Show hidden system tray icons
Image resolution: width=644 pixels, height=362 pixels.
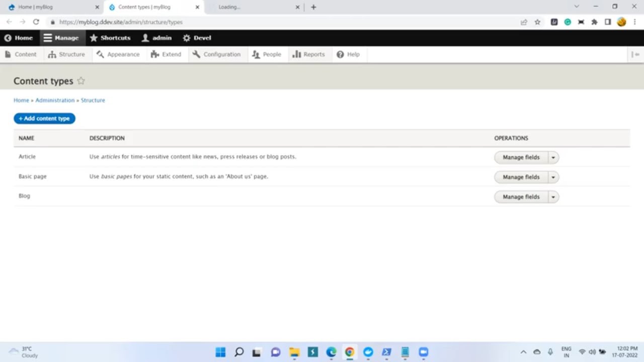pos(523,352)
